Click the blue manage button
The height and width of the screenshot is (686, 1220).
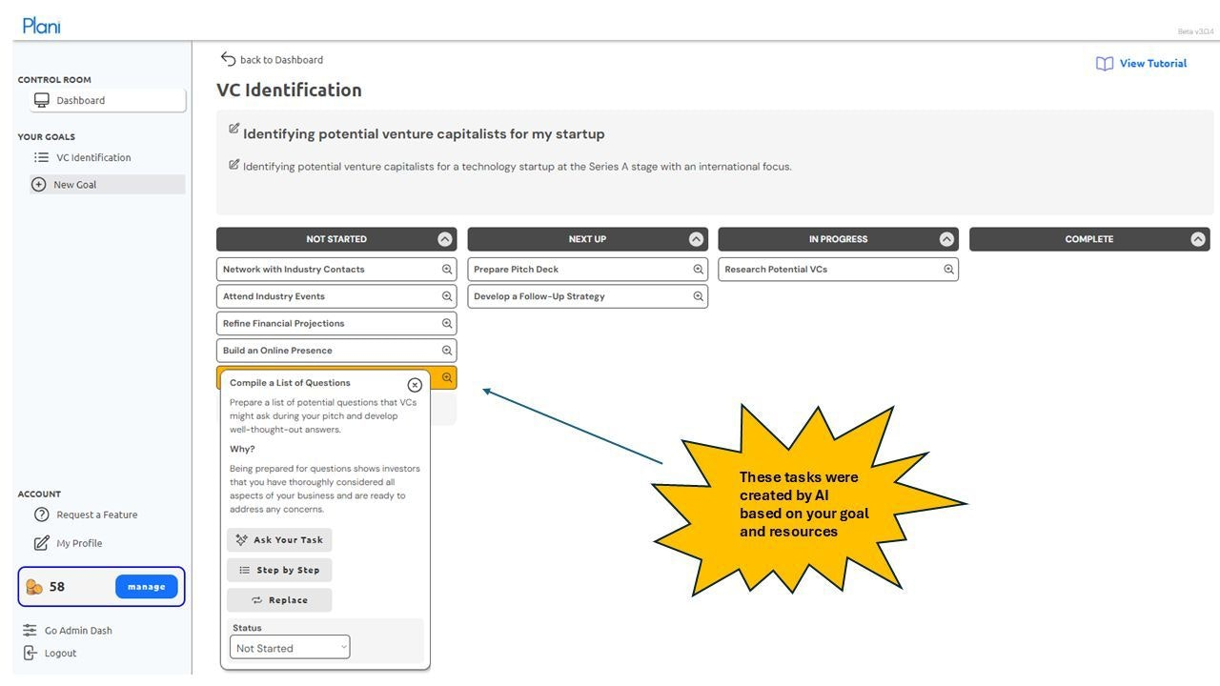pos(147,587)
